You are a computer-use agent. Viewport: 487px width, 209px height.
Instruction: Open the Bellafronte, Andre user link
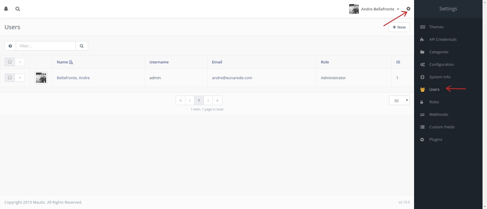(73, 78)
